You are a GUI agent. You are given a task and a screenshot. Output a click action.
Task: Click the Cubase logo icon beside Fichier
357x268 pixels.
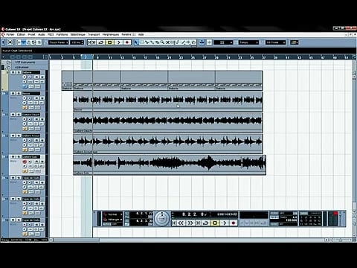pos(3,34)
